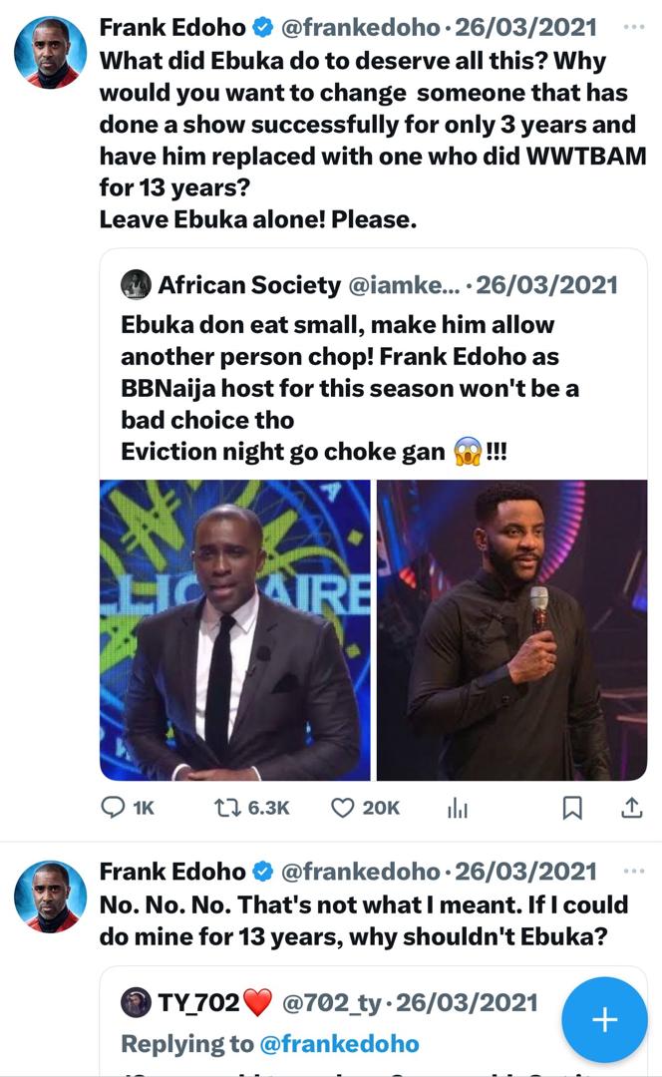Open the photo of man holding microphone
Viewport: 662px width, 1077px height.
click(511, 629)
